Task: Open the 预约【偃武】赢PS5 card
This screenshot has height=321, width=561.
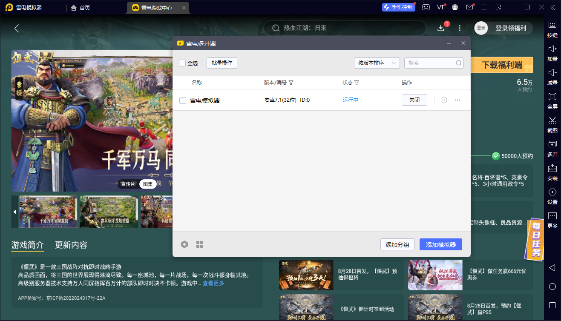Action: (x=470, y=308)
